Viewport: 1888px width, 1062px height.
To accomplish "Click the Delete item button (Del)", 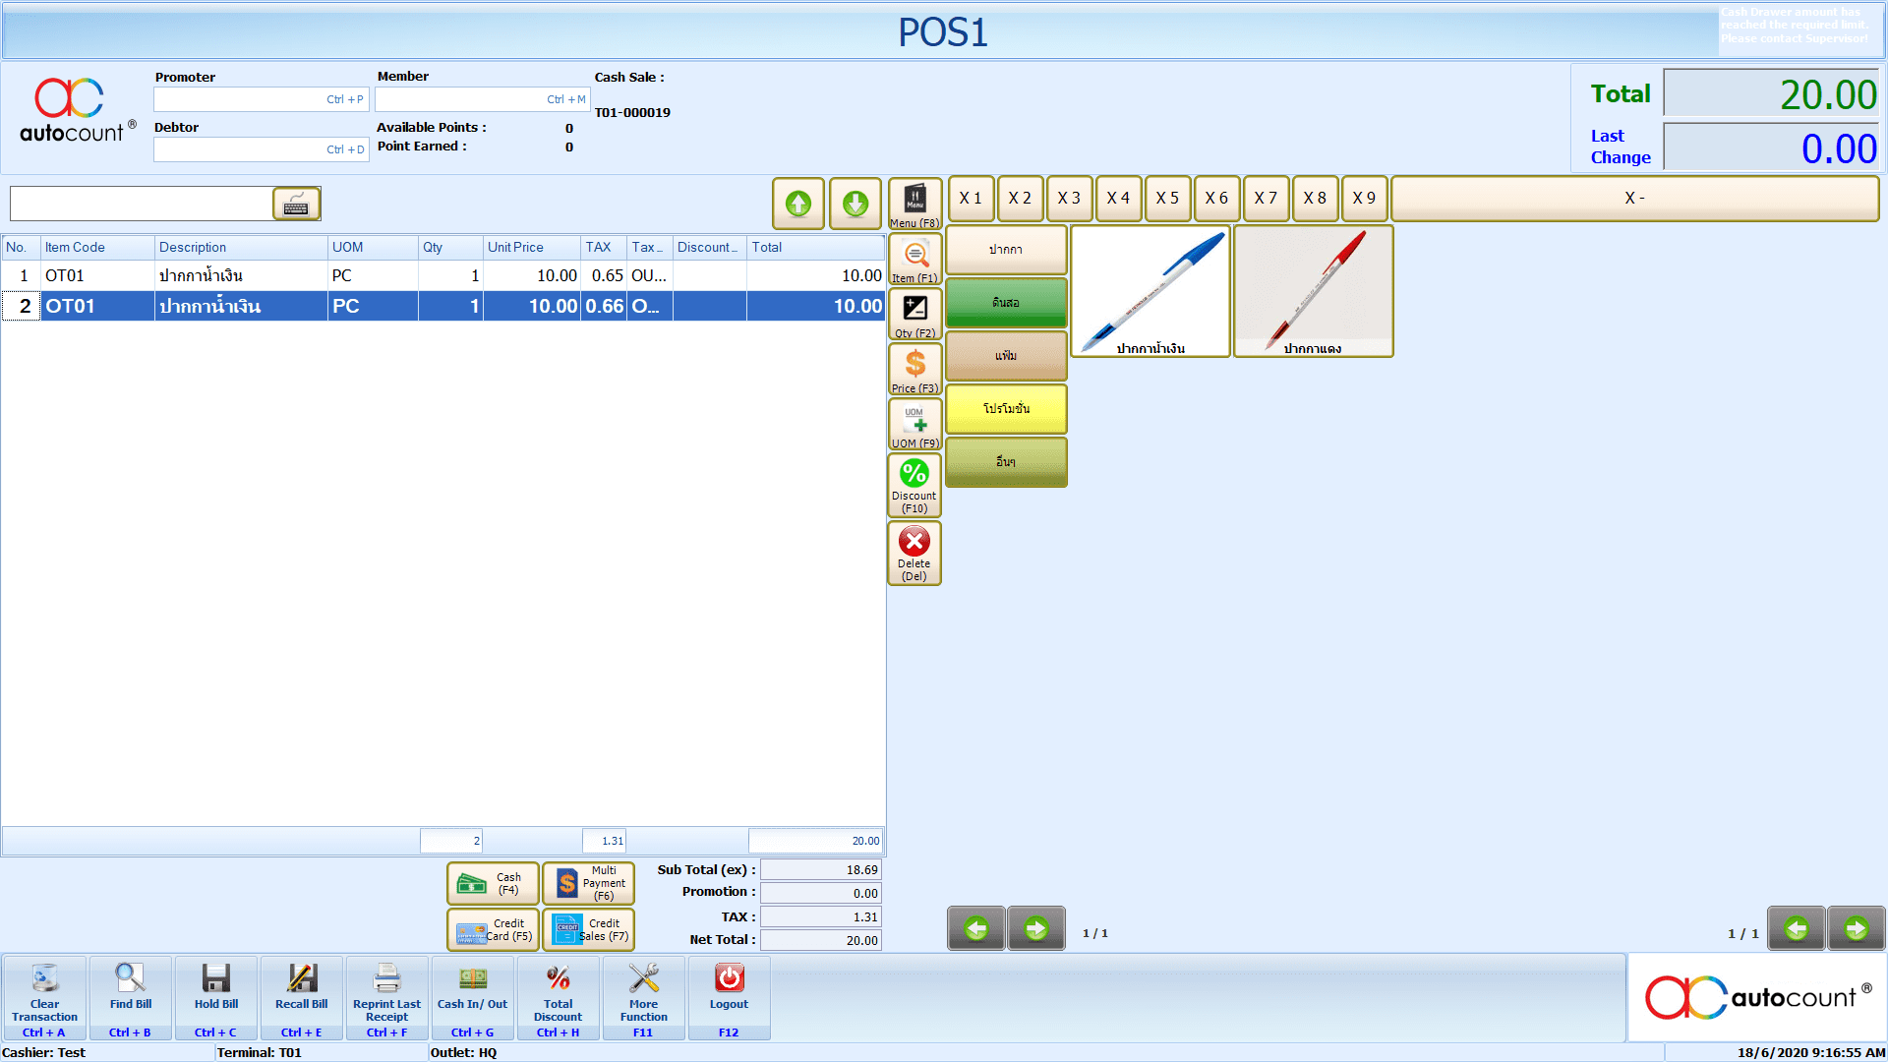I will [x=914, y=554].
